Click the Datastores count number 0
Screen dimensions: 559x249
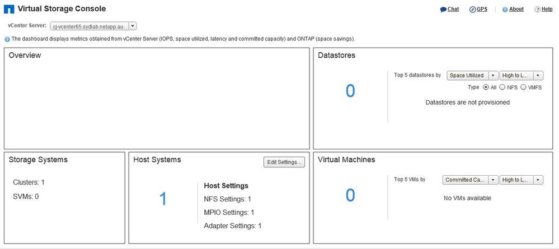coord(350,91)
